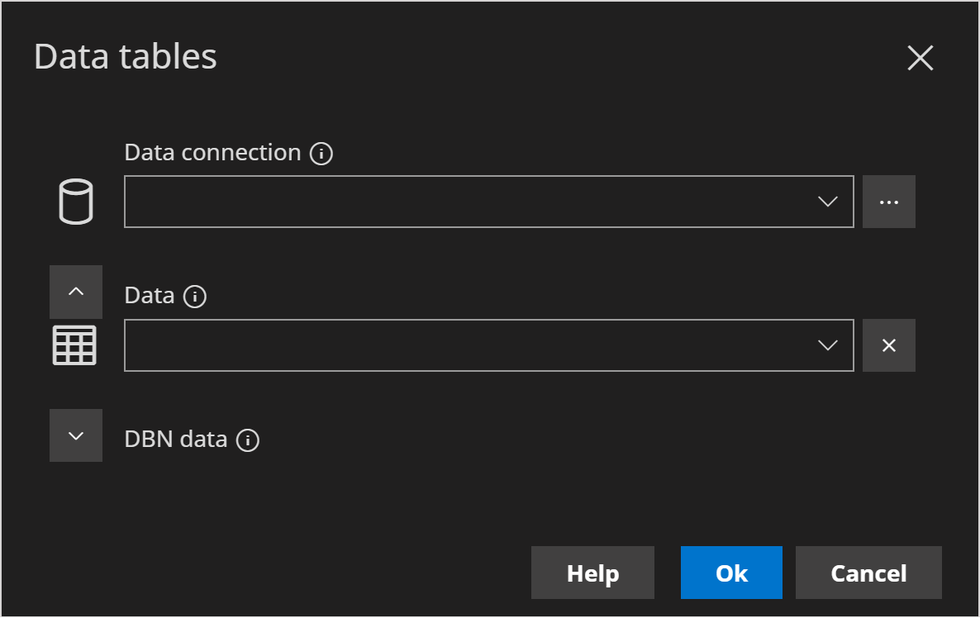Open the Data dropdown arrow
Screen dimensions: 980x618
[827, 345]
